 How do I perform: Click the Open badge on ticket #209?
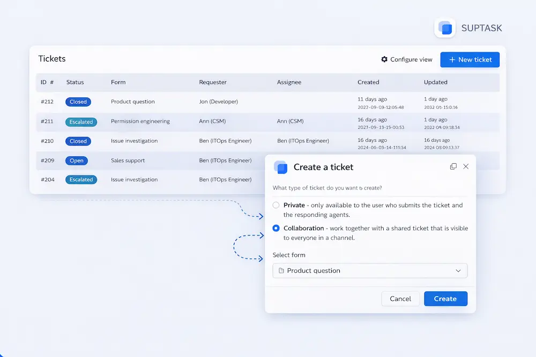[77, 161]
